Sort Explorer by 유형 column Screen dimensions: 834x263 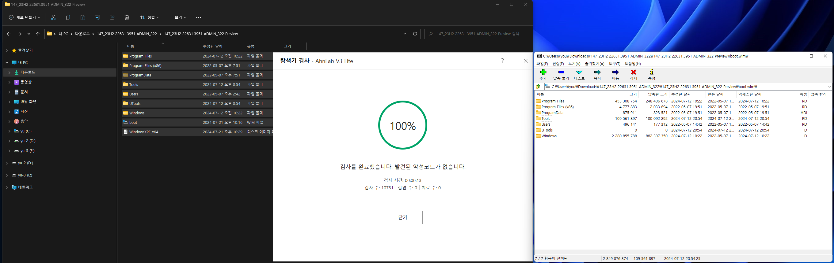point(263,46)
